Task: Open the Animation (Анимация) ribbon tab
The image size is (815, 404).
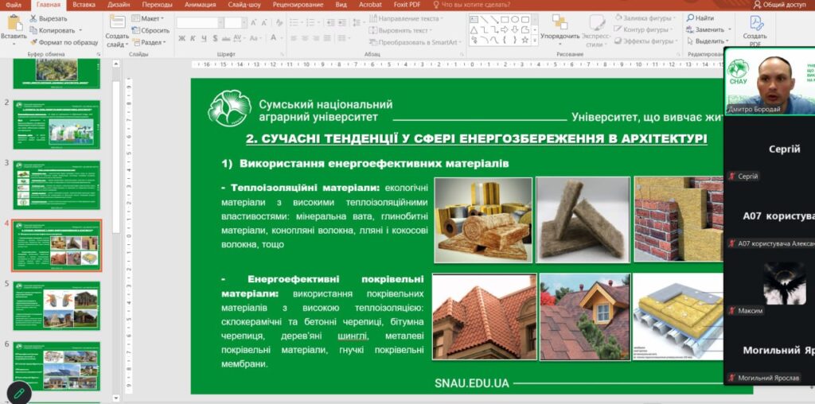Action: pyautogui.click(x=199, y=5)
